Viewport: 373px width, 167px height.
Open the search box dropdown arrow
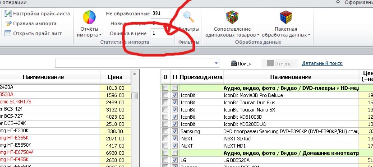coord(216,63)
